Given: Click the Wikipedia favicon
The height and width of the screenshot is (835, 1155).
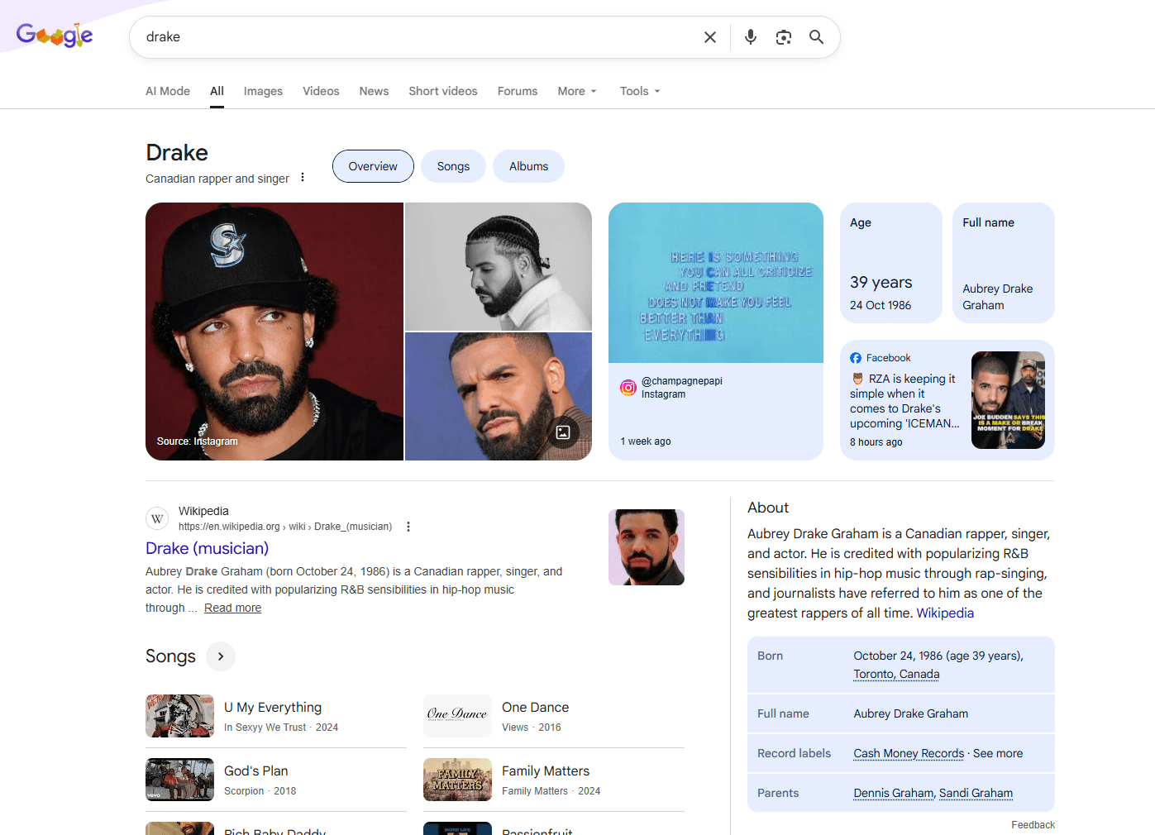Looking at the screenshot, I should 157,518.
